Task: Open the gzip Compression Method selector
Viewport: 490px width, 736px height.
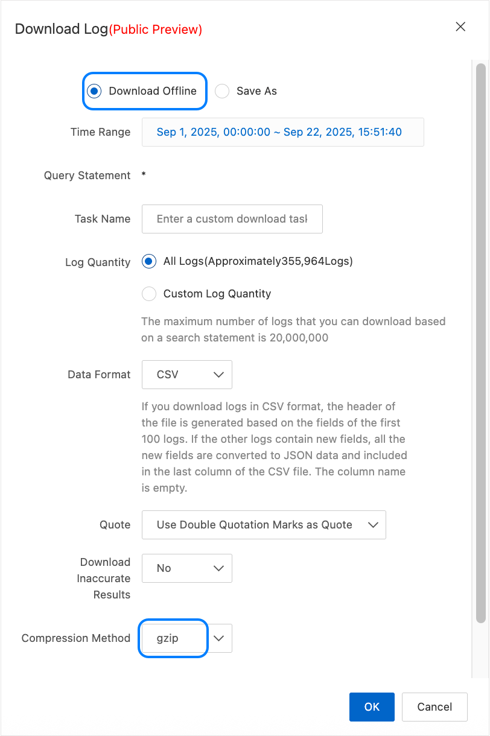Action: pos(174,638)
